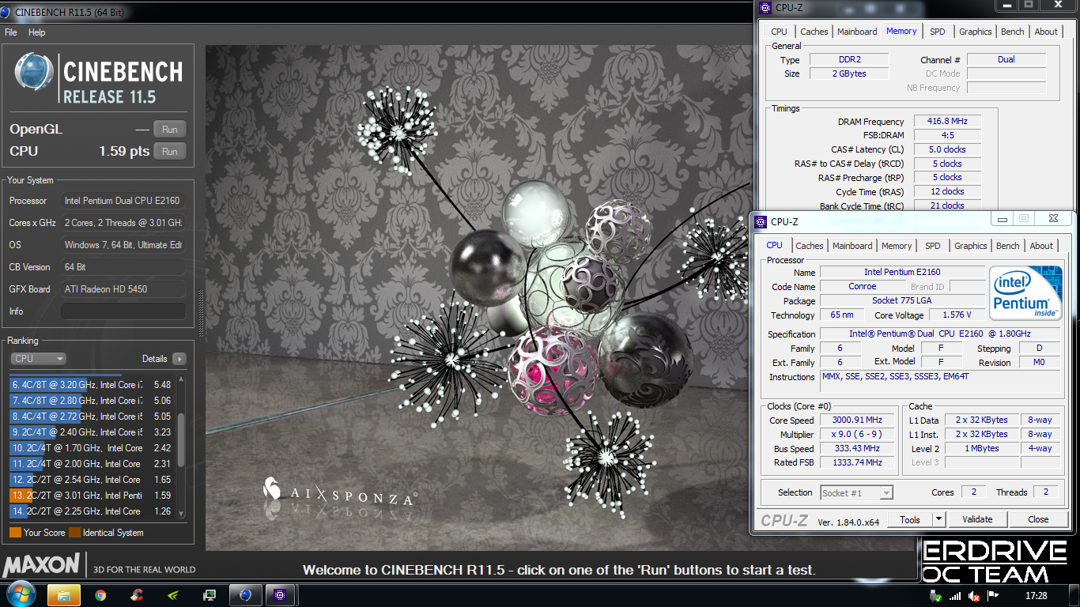Switch to Cinebench via its taskbar icon
Screen dimensions: 1080x607
click(x=246, y=595)
